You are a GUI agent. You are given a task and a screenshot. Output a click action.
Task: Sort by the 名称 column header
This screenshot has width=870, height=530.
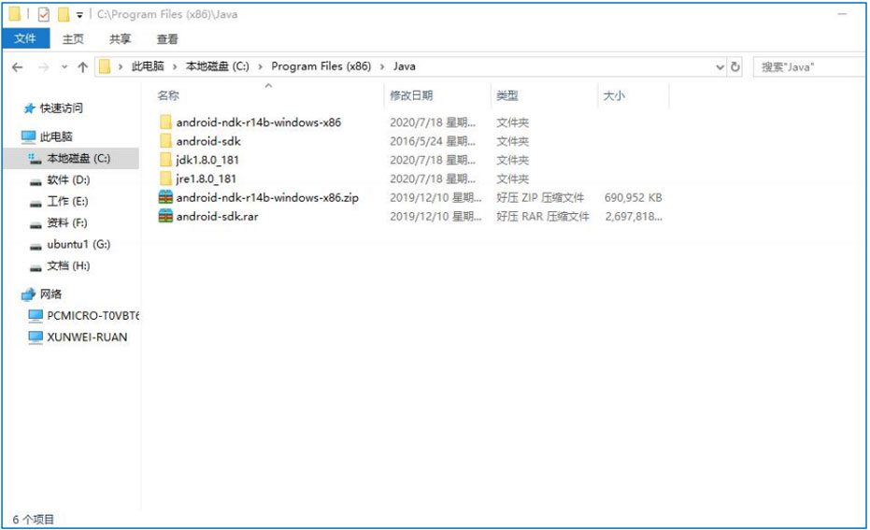(x=167, y=95)
